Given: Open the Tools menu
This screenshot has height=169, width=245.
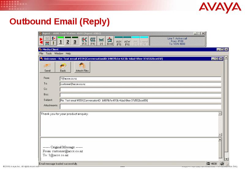Looking at the screenshot, I should point(49,53).
